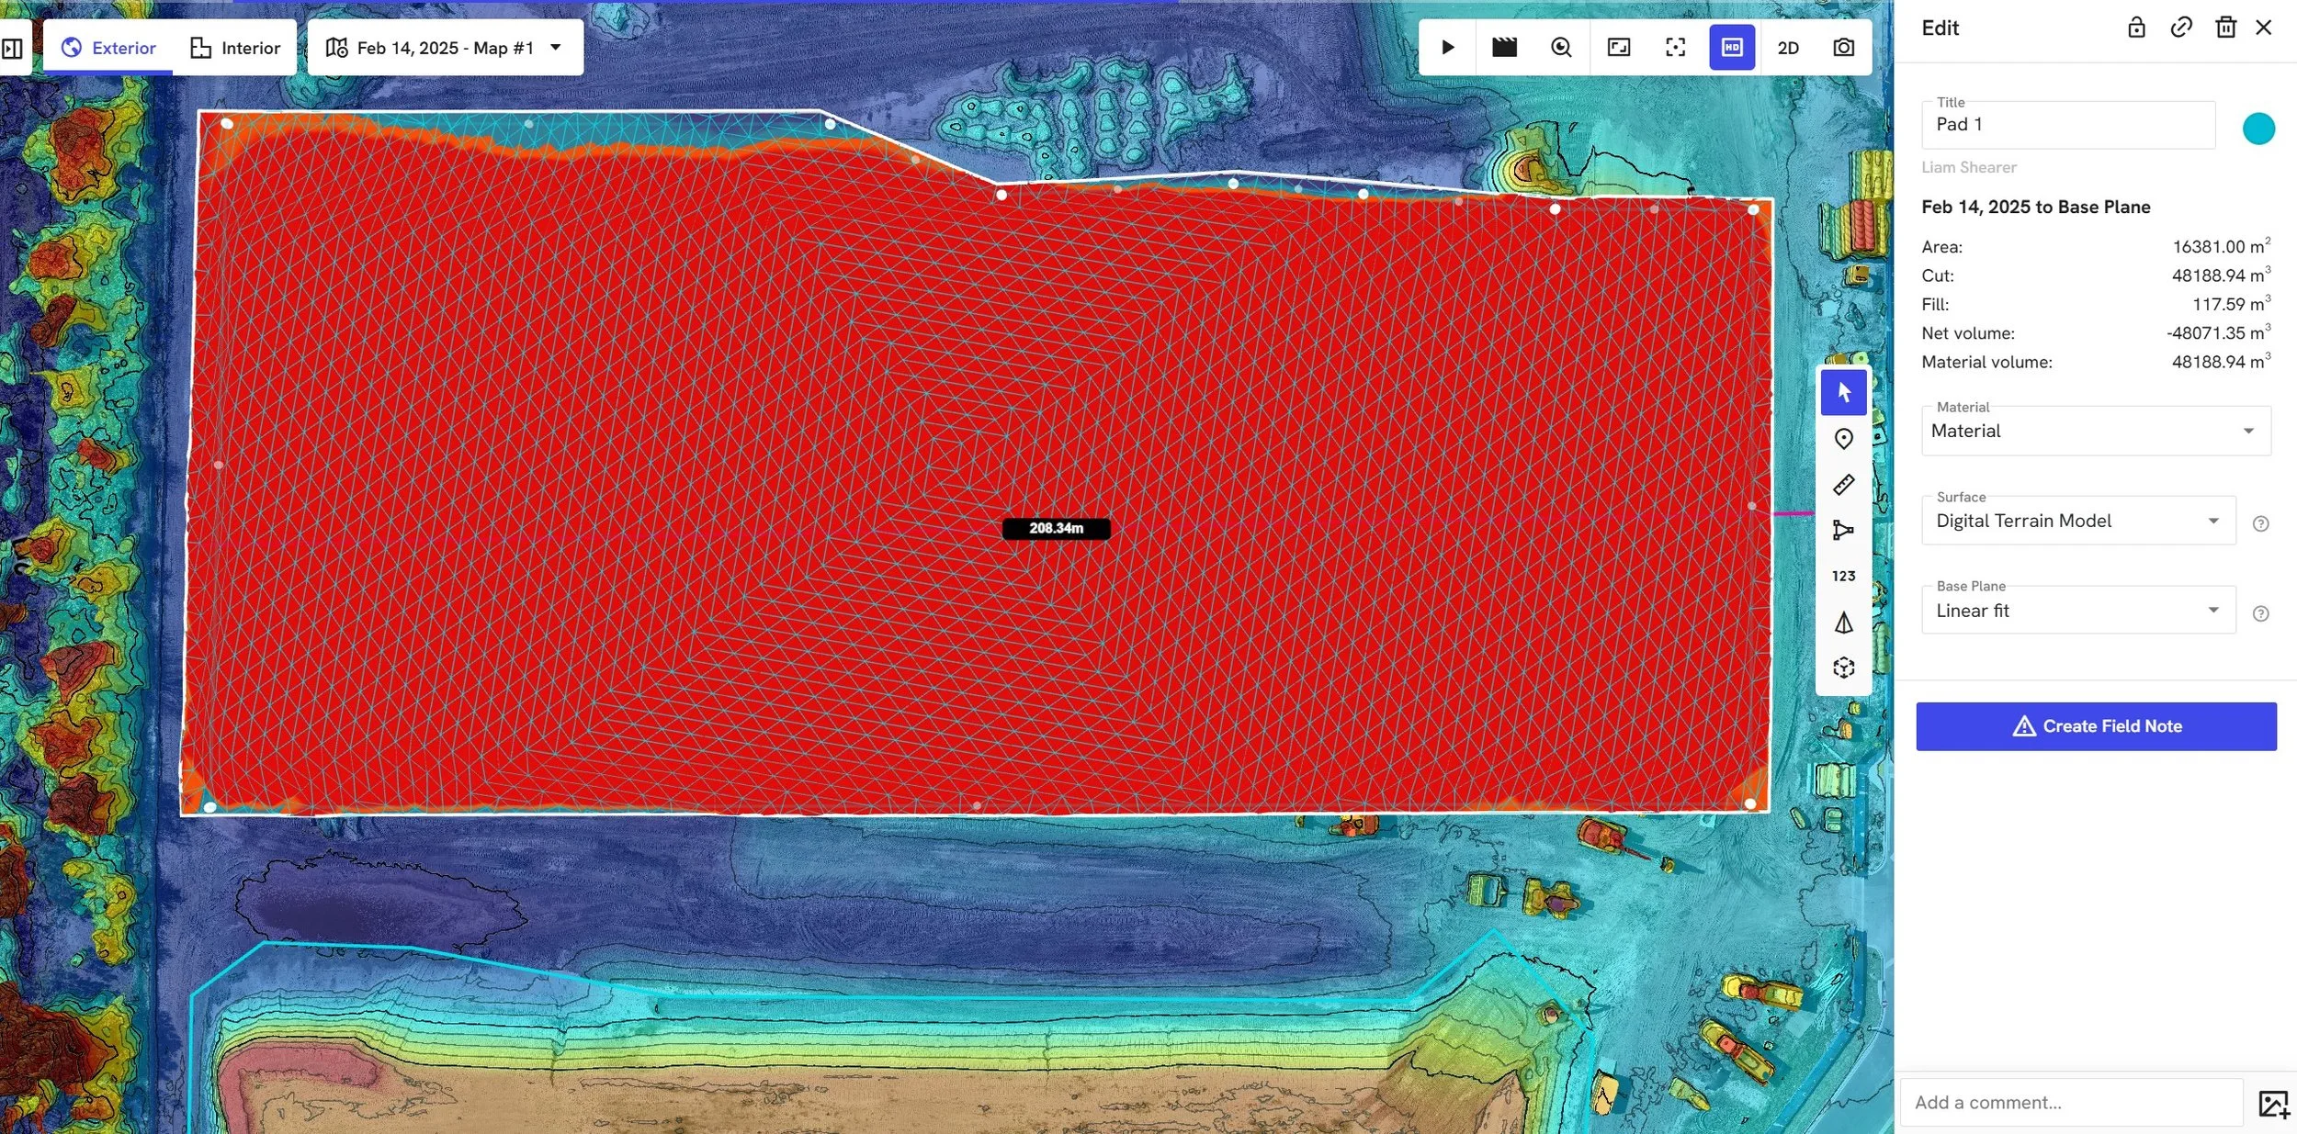Select the ruler measurement tool
This screenshot has height=1134, width=2297.
1844,484
